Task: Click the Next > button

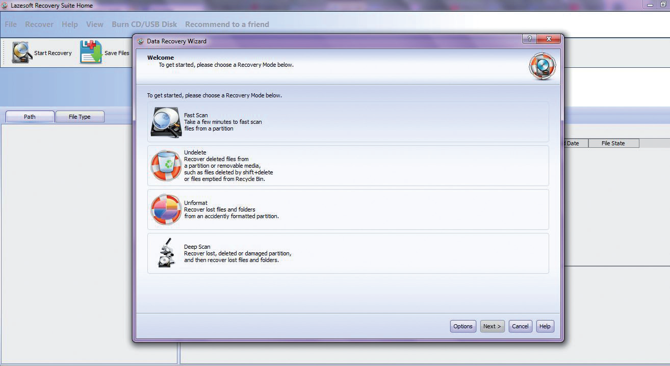Action: (x=492, y=326)
